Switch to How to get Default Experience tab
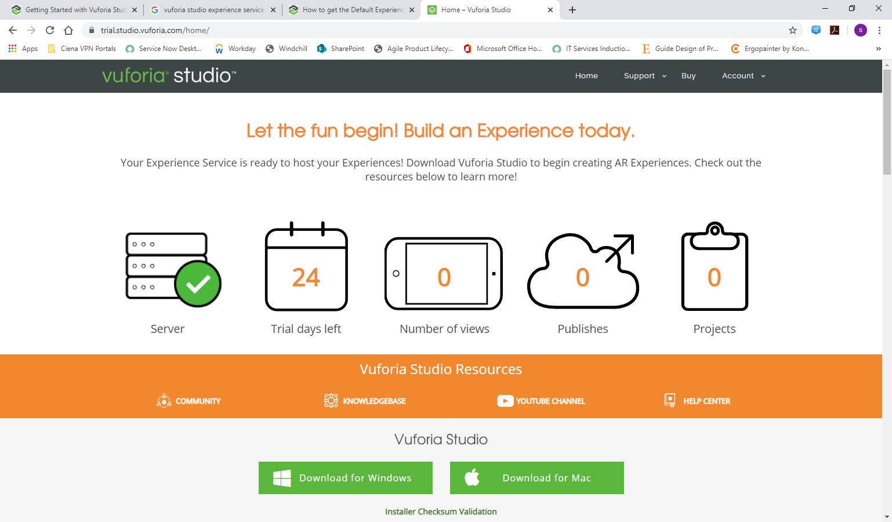The image size is (892, 522). (x=351, y=10)
